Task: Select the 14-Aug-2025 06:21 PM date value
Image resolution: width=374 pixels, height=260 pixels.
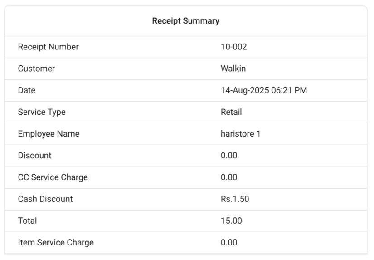Action: click(x=263, y=90)
